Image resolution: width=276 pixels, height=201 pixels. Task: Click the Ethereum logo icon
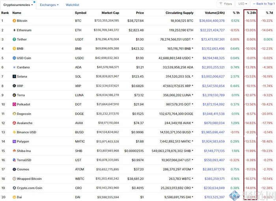14,30
